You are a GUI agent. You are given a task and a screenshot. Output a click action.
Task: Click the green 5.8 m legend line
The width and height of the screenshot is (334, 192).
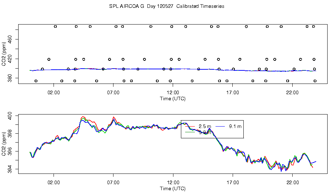(190, 132)
